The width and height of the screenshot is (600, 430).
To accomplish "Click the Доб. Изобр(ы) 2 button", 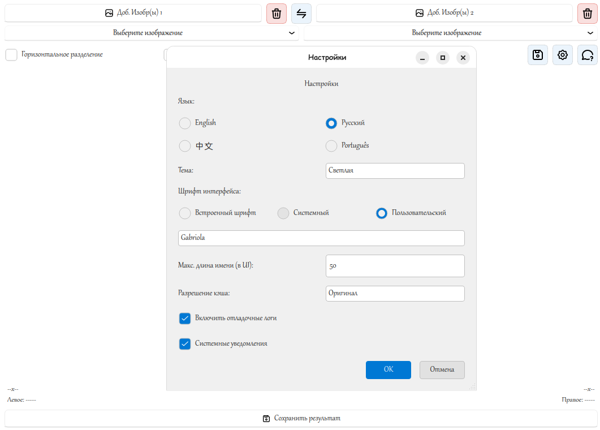I will (444, 13).
